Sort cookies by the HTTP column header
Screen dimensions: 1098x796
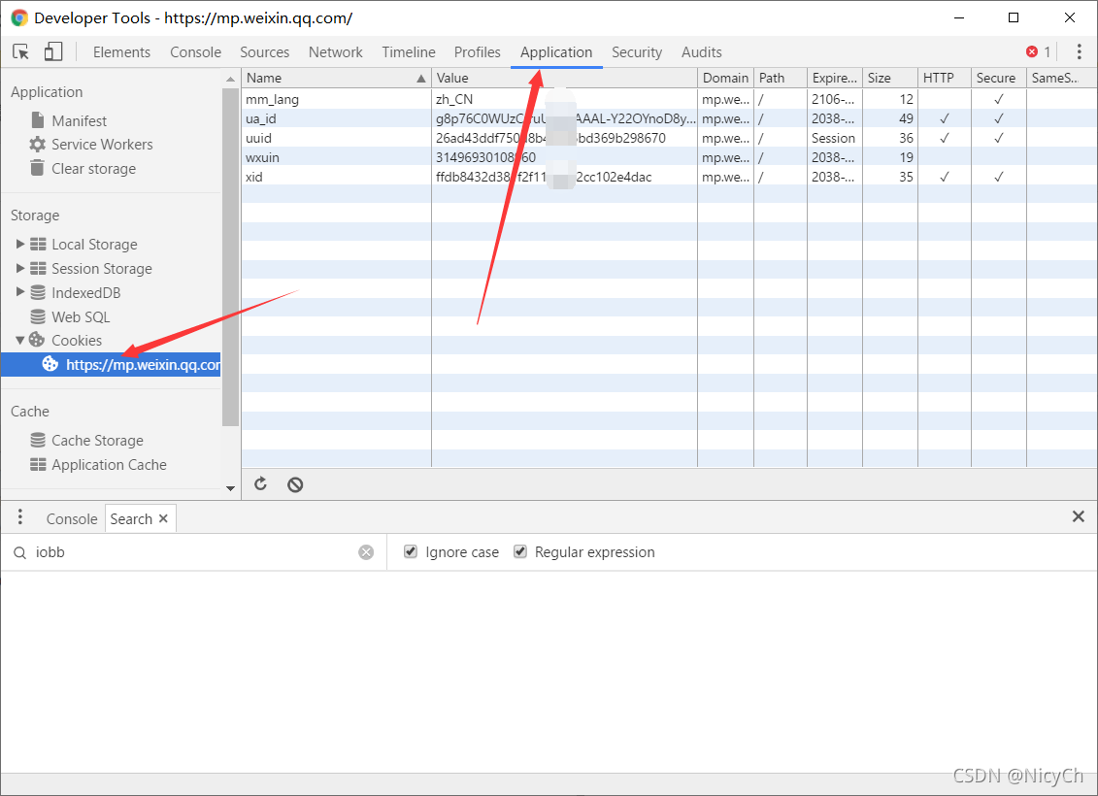pyautogui.click(x=944, y=78)
